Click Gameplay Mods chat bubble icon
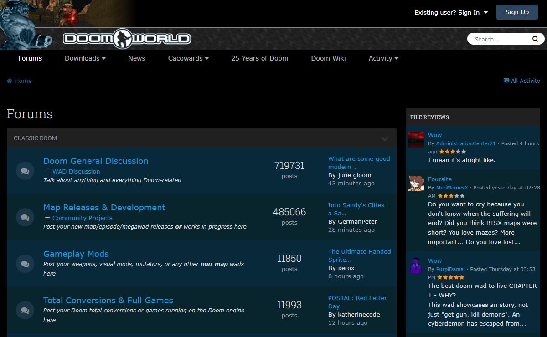547x337 pixels. [25, 264]
